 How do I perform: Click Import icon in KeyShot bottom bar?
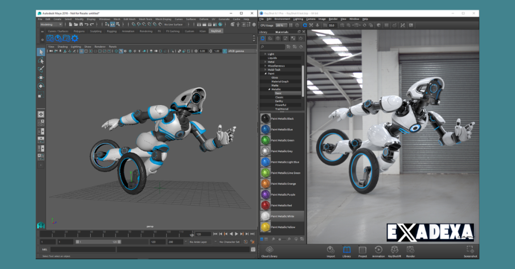pyautogui.click(x=330, y=252)
